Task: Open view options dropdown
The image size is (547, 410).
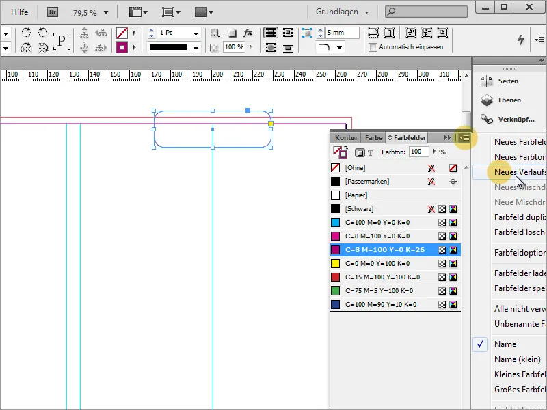Action: pos(138,12)
